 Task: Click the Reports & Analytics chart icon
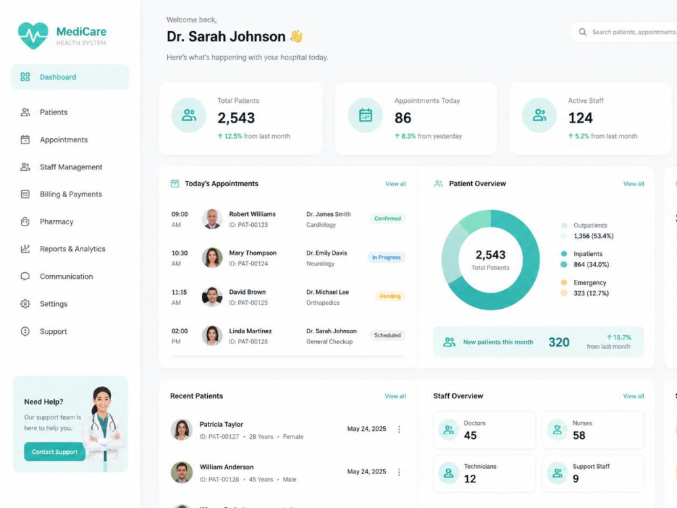click(x=25, y=249)
